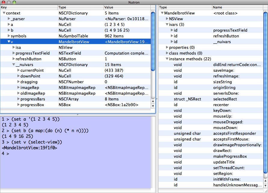Expand the class methods (0) section
268x193 pixels.
pyautogui.click(x=167, y=53)
